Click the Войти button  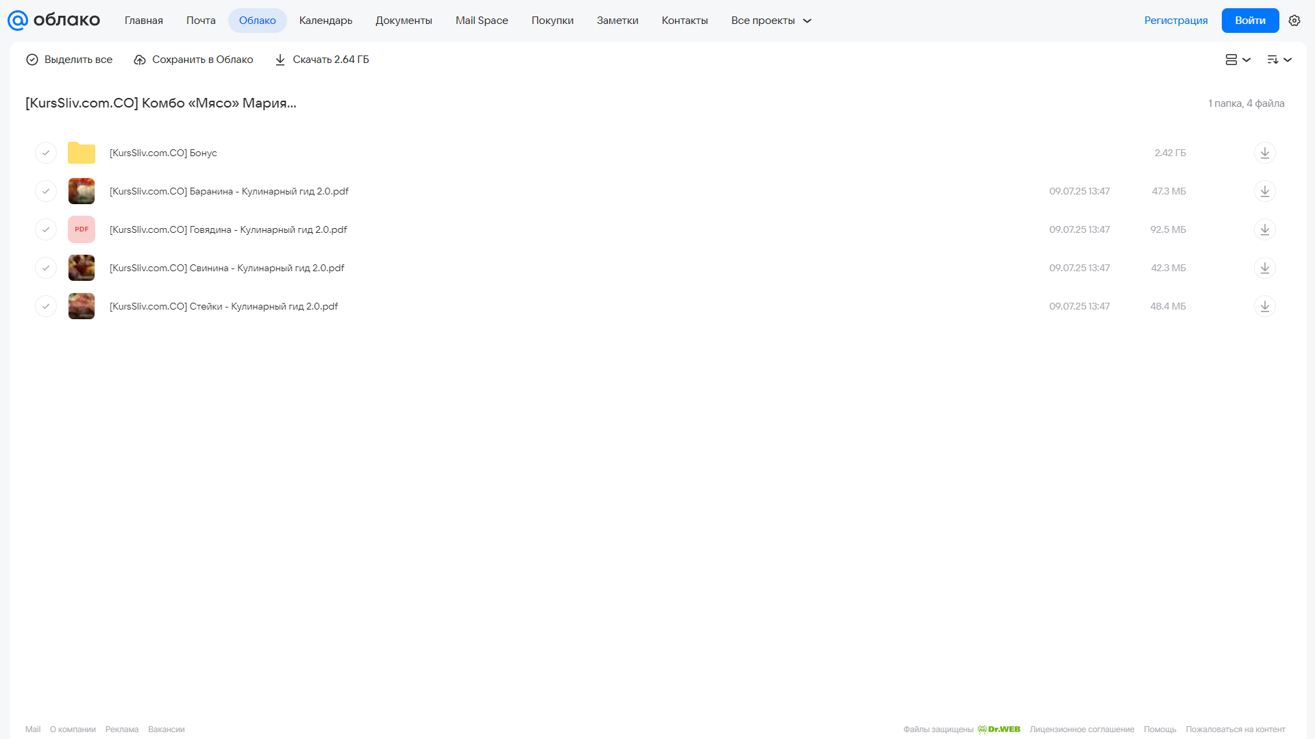(1250, 21)
